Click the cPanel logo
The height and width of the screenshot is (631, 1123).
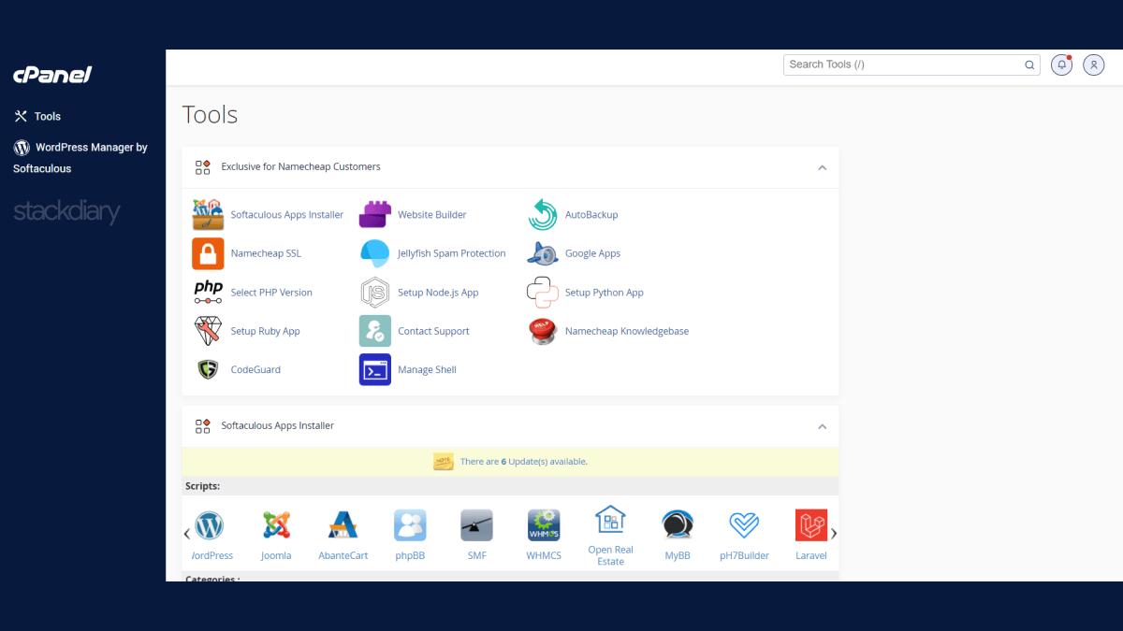point(52,75)
